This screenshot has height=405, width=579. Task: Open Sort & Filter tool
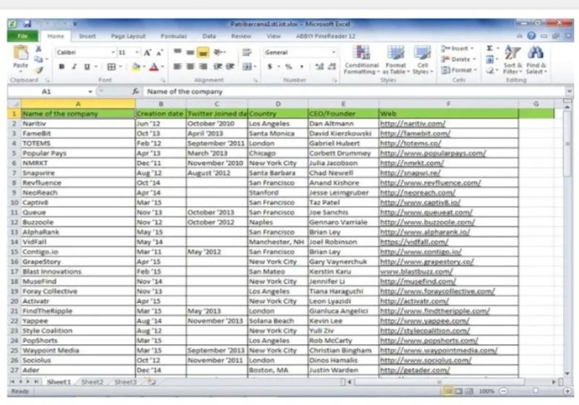click(x=512, y=59)
